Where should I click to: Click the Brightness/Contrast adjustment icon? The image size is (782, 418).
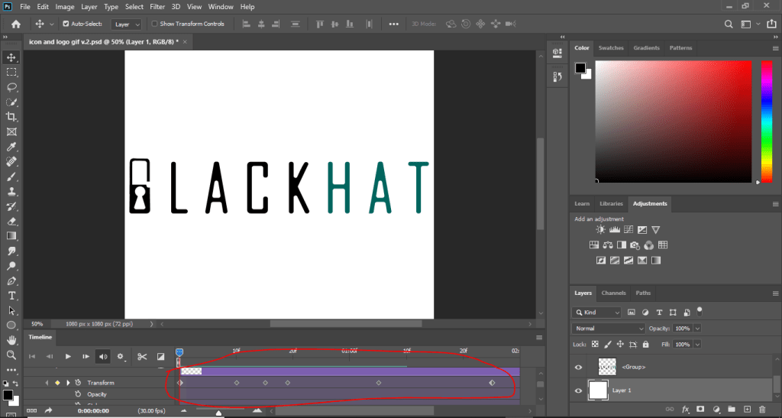[x=601, y=230]
